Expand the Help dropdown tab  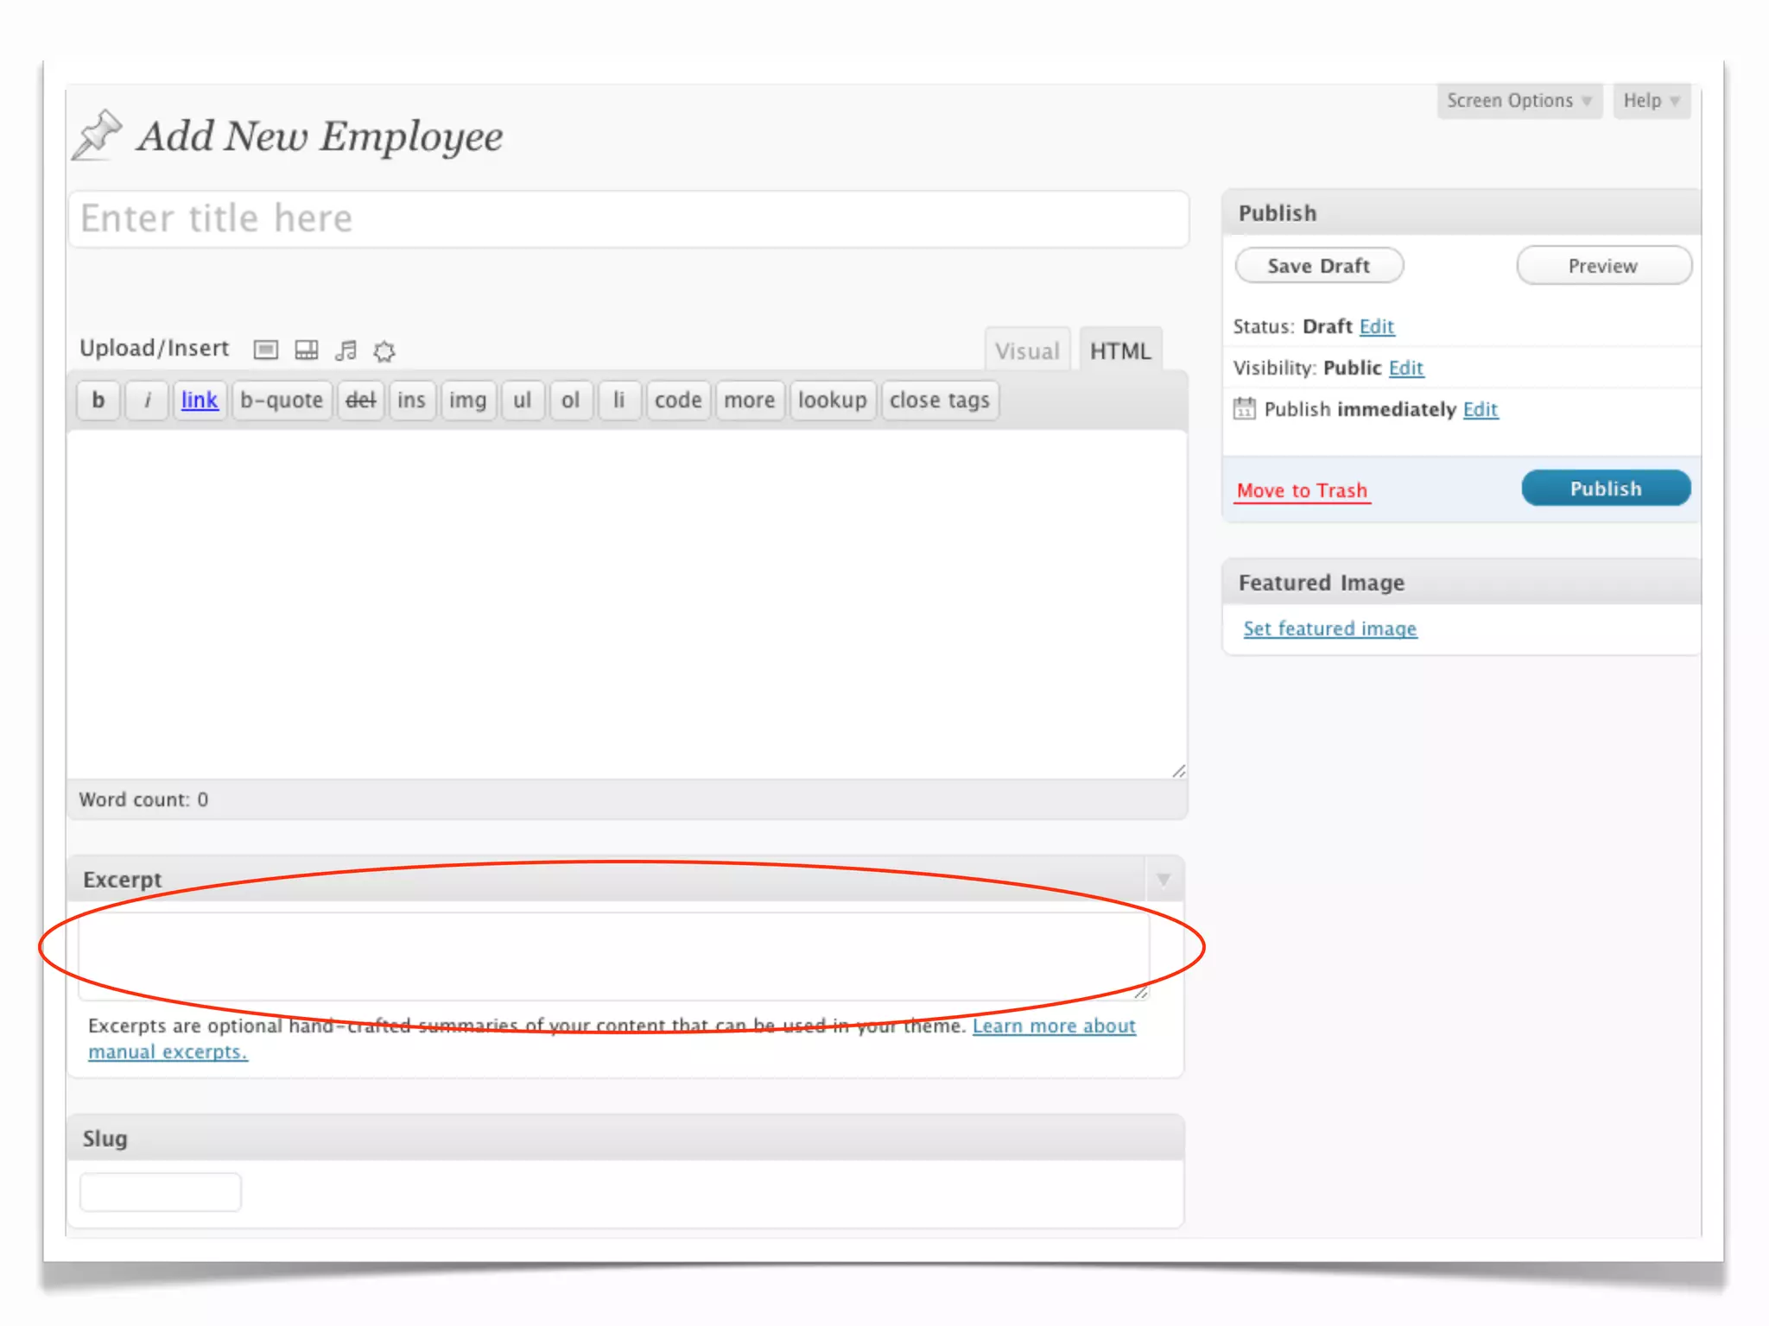tap(1650, 101)
